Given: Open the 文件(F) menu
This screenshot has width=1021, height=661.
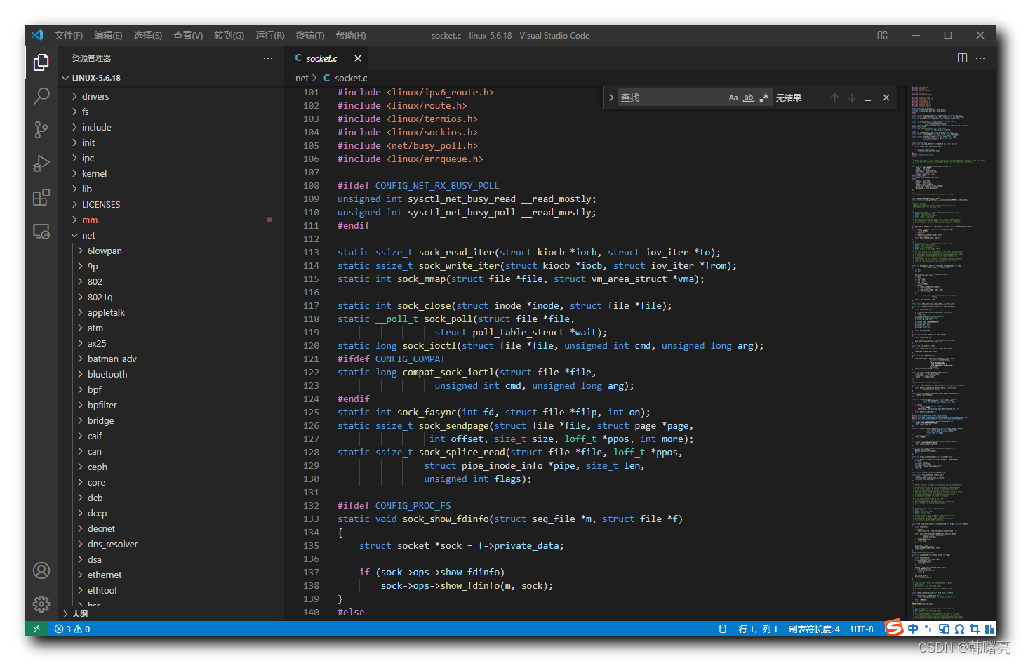Looking at the screenshot, I should click(69, 35).
